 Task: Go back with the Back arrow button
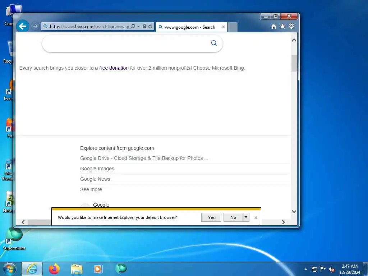pos(23,26)
